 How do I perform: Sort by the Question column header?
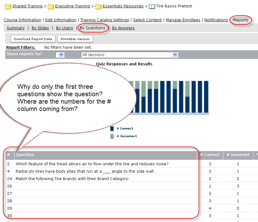25,155
